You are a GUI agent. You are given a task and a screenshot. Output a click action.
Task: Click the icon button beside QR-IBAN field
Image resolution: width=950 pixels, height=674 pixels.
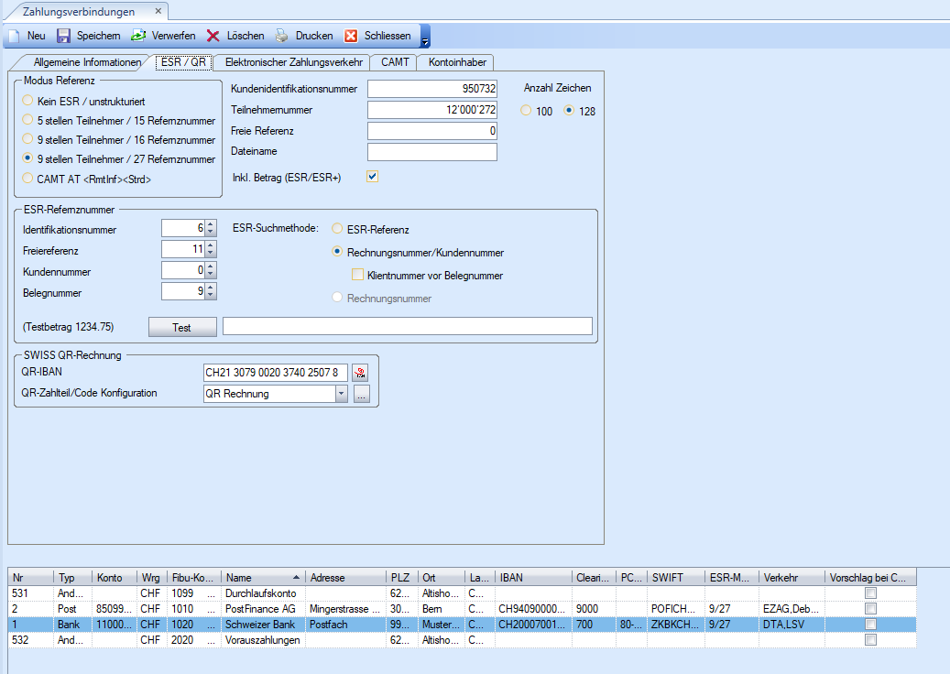pos(360,373)
